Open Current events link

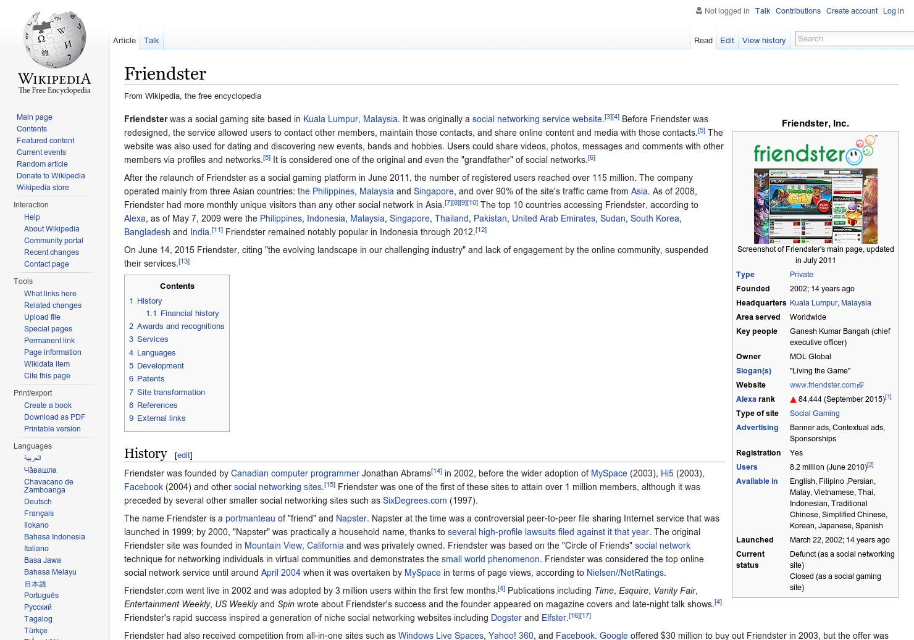[41, 152]
